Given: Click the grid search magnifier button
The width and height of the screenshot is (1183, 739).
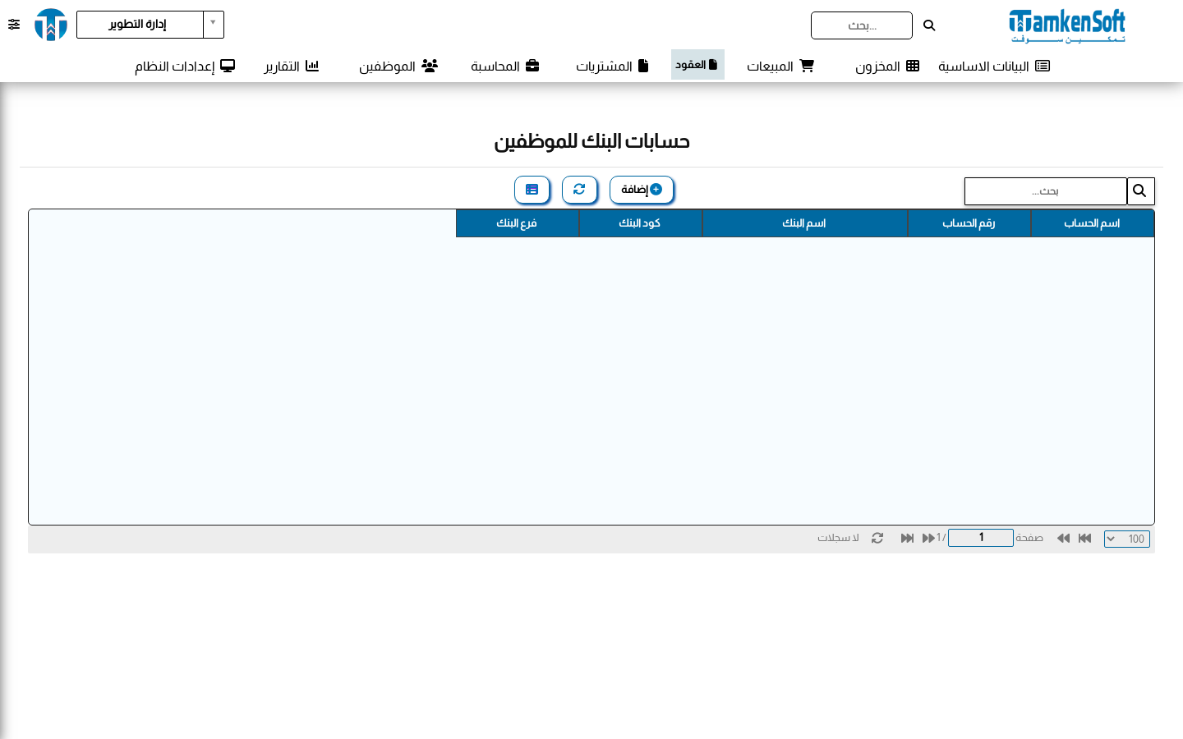Looking at the screenshot, I should [1140, 191].
